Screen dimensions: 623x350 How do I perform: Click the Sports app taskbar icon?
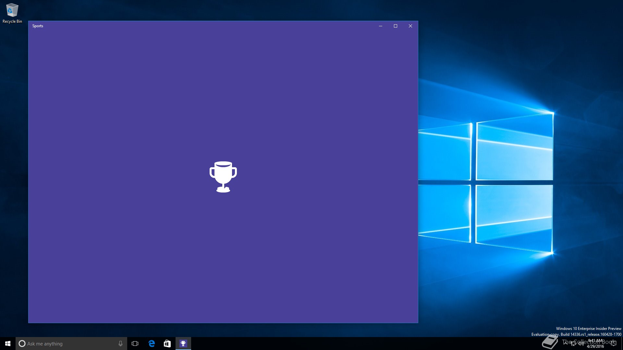183,344
